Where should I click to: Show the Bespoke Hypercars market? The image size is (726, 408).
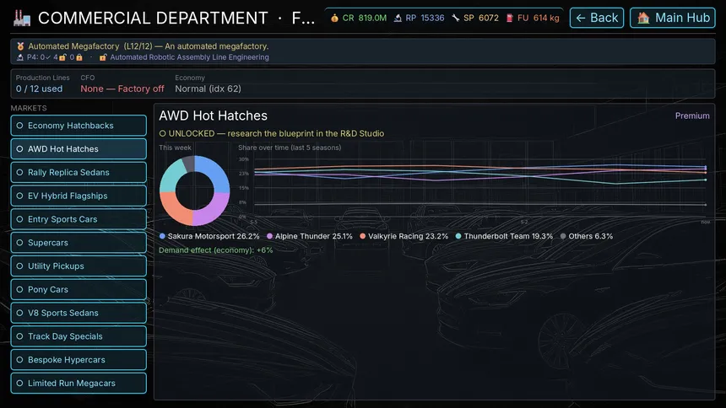(79, 360)
